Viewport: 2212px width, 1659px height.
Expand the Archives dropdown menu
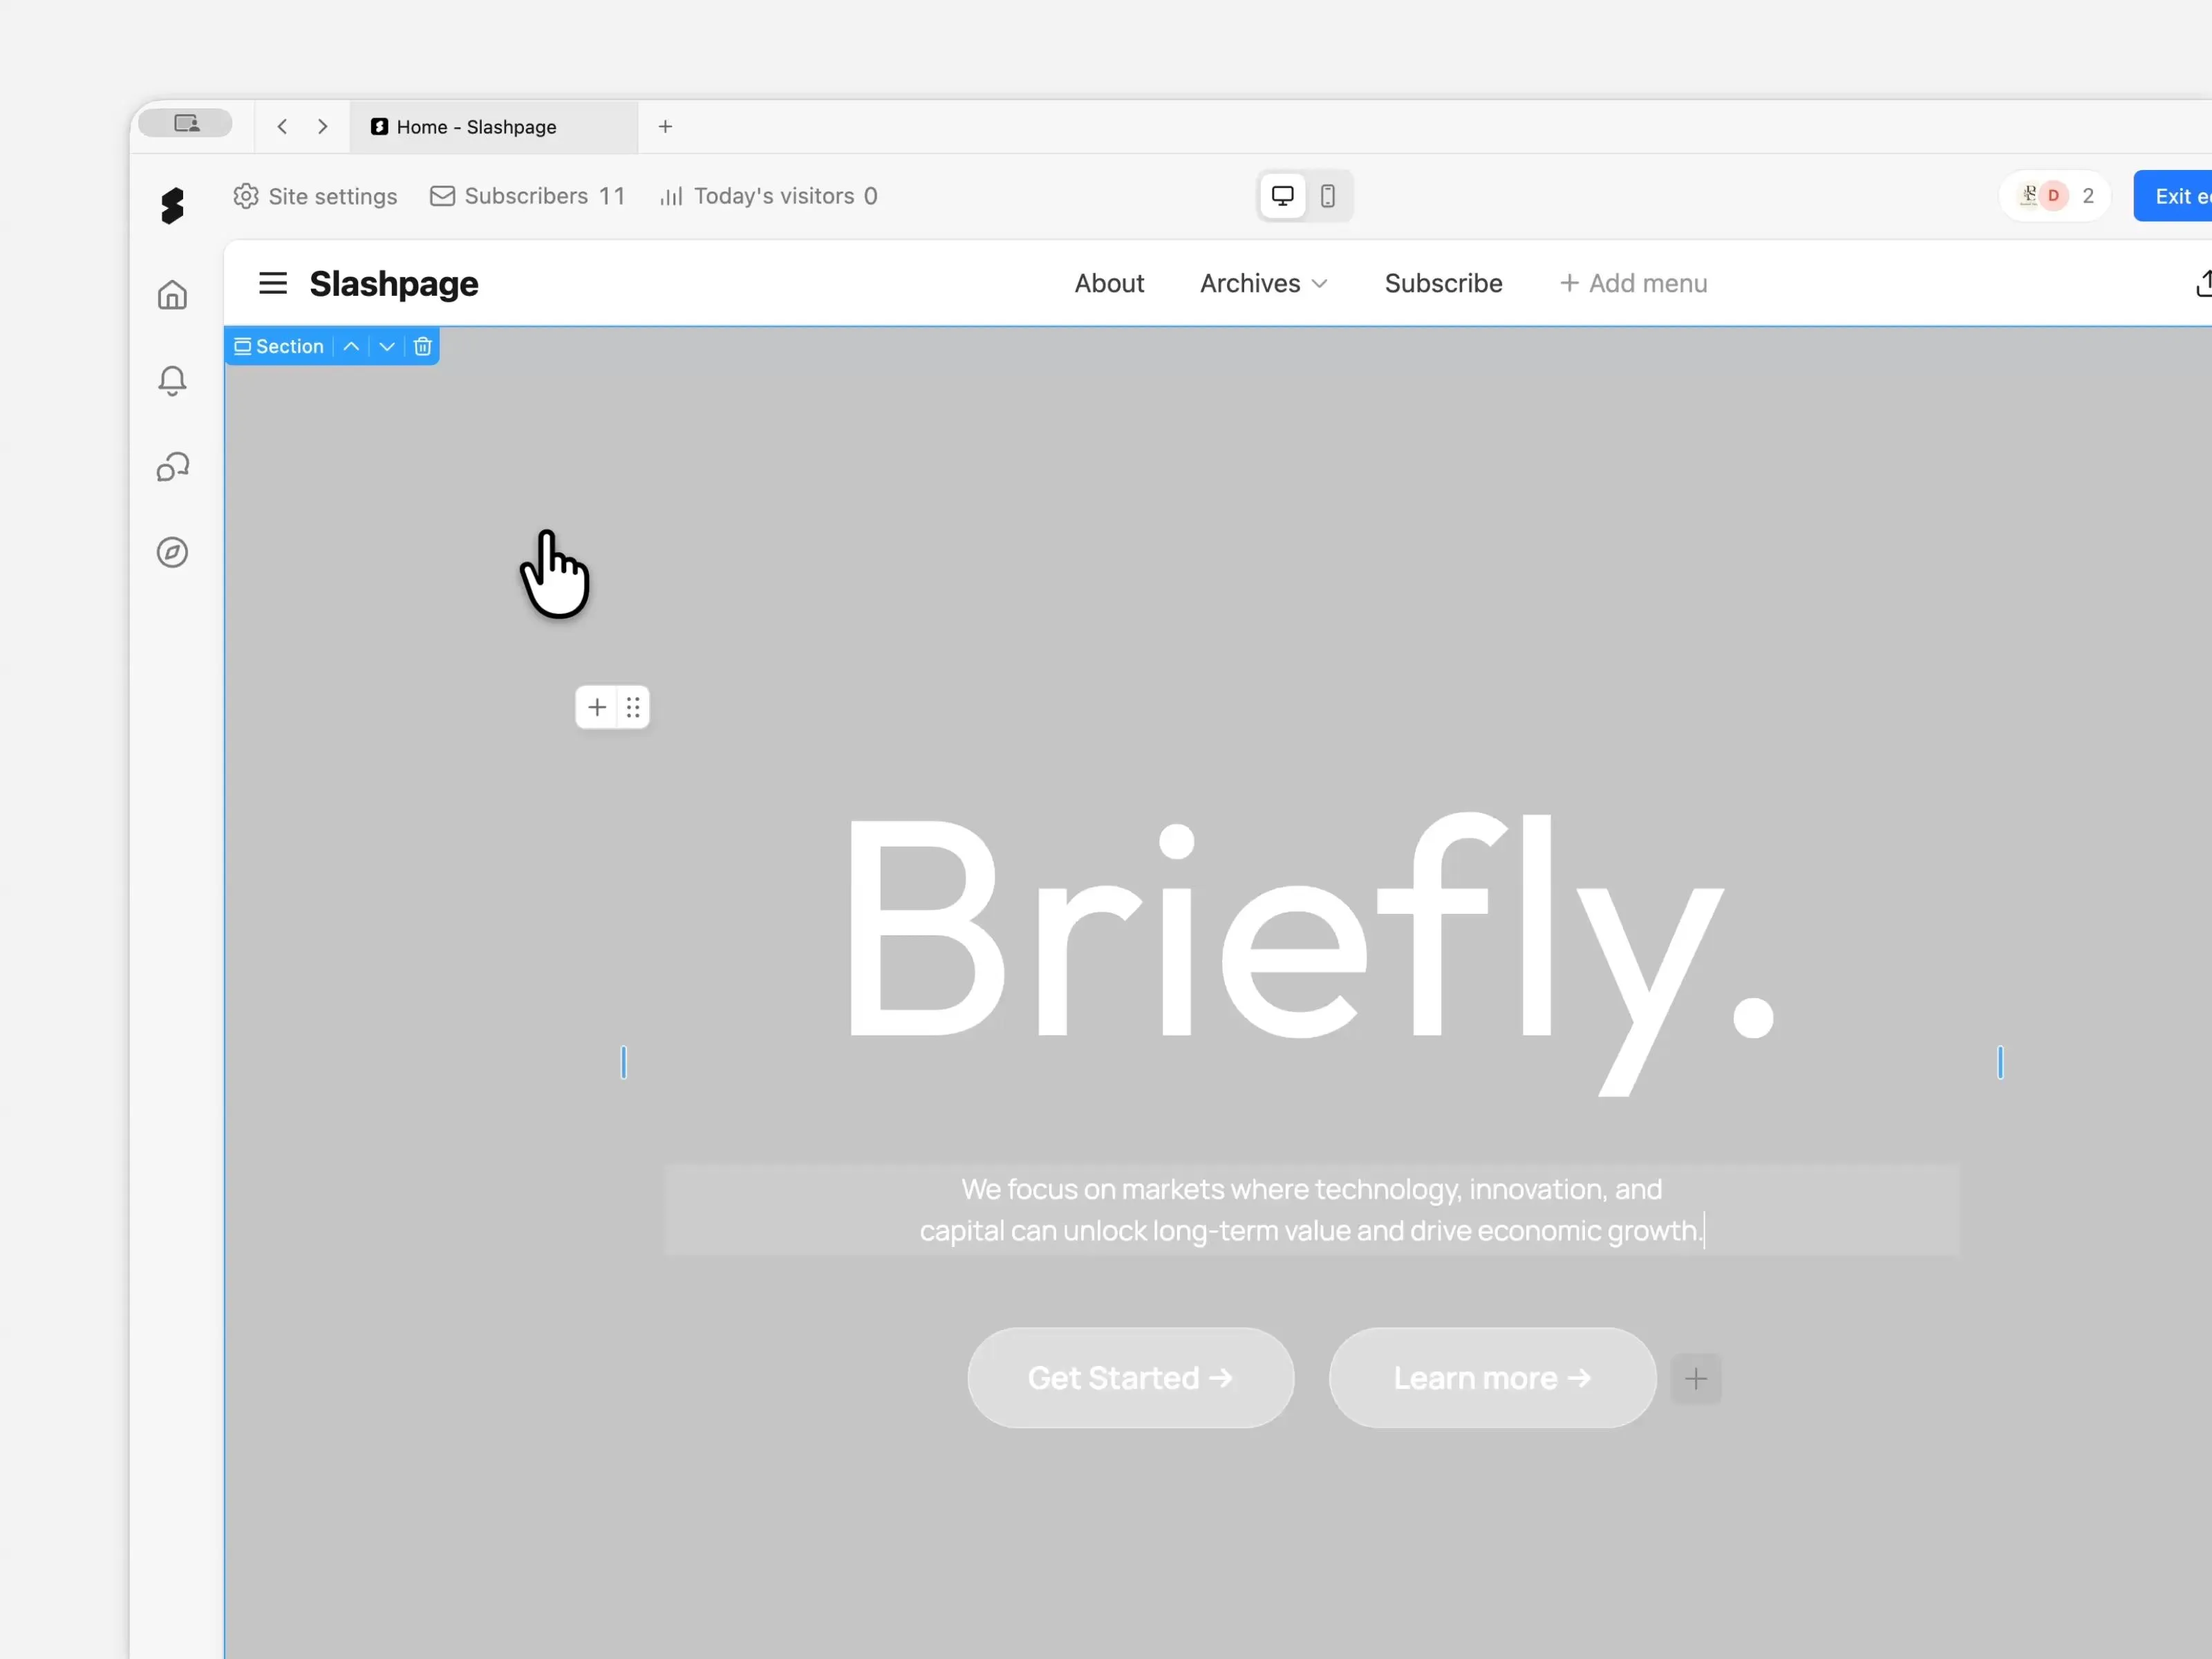[1264, 284]
